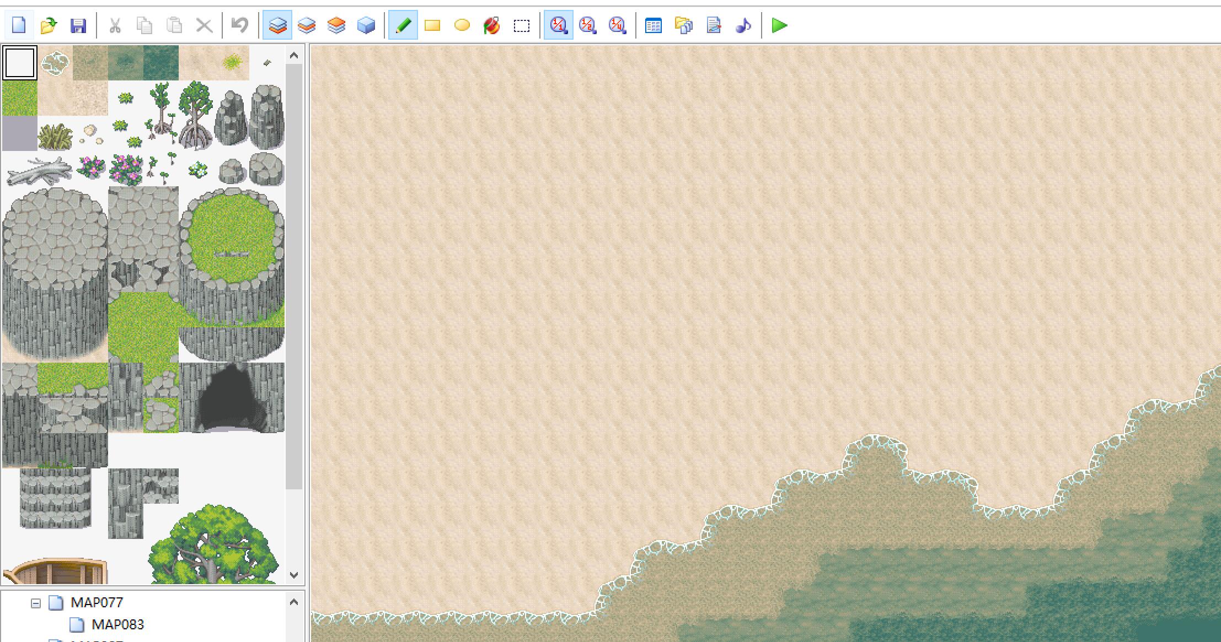Select MAP077 in the map tree
This screenshot has width=1221, height=642.
[97, 603]
